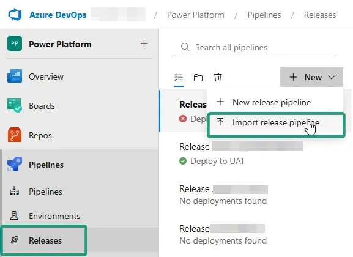
Task: Collapse the New dropdown chevron
Action: 332,78
